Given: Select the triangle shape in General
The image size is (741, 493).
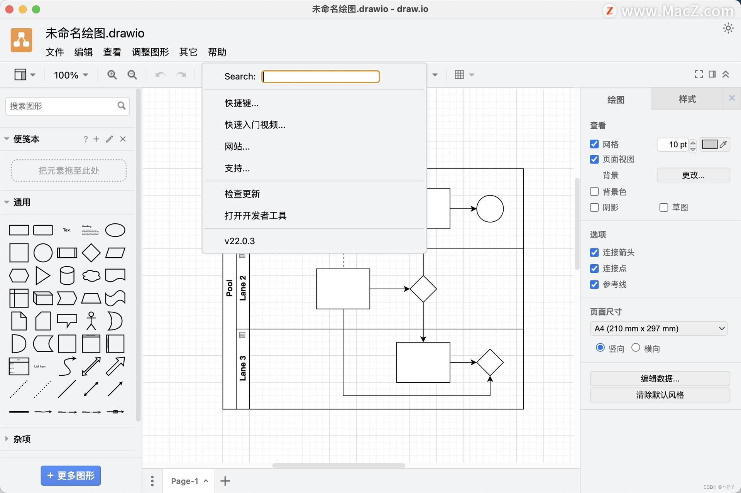Looking at the screenshot, I should [42, 275].
